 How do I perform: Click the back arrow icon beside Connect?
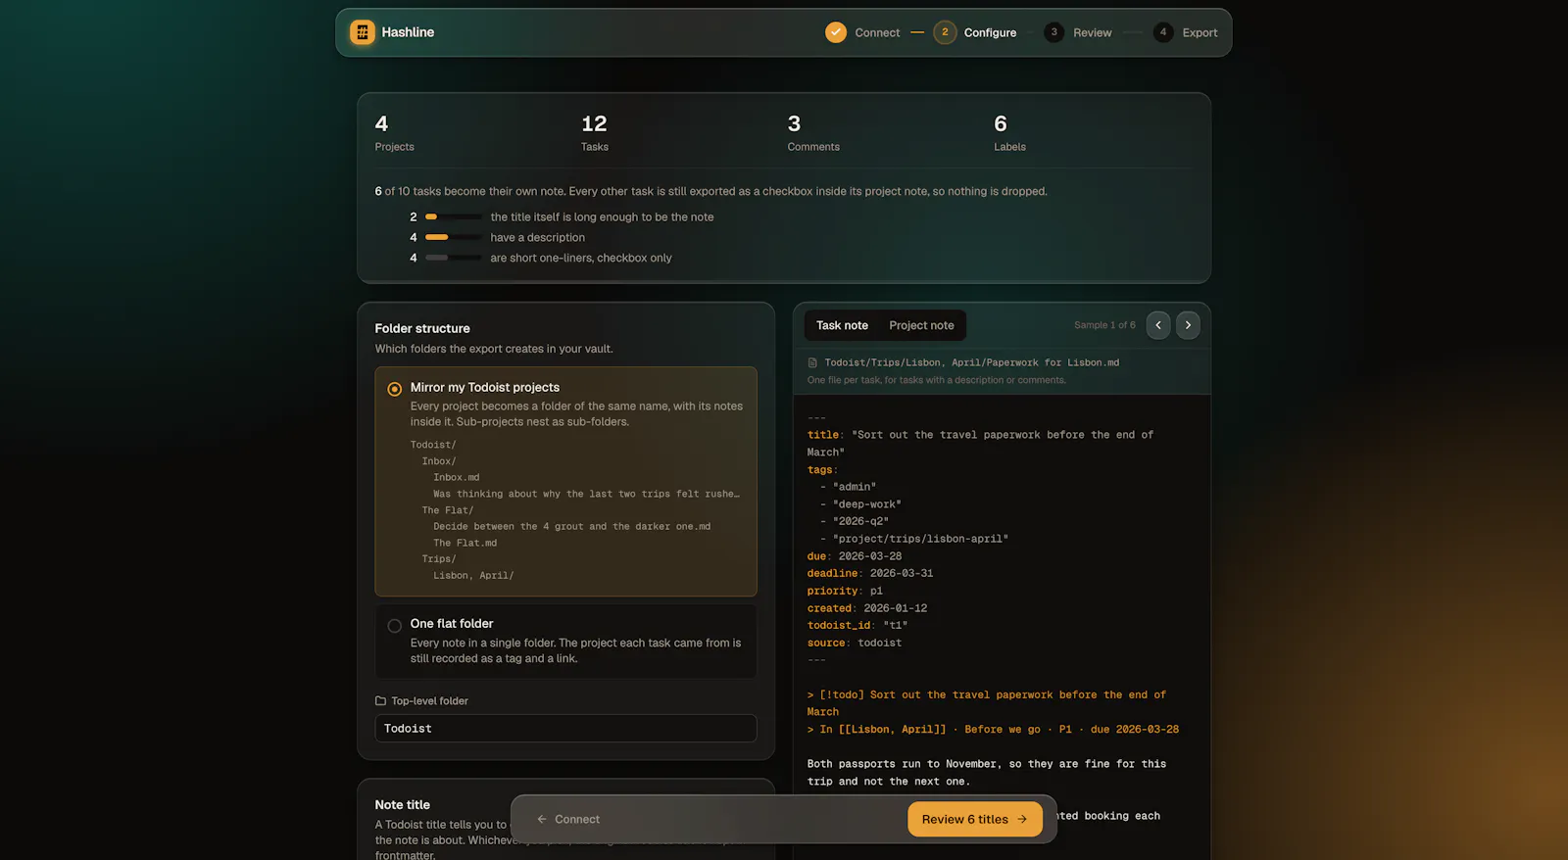(x=542, y=820)
